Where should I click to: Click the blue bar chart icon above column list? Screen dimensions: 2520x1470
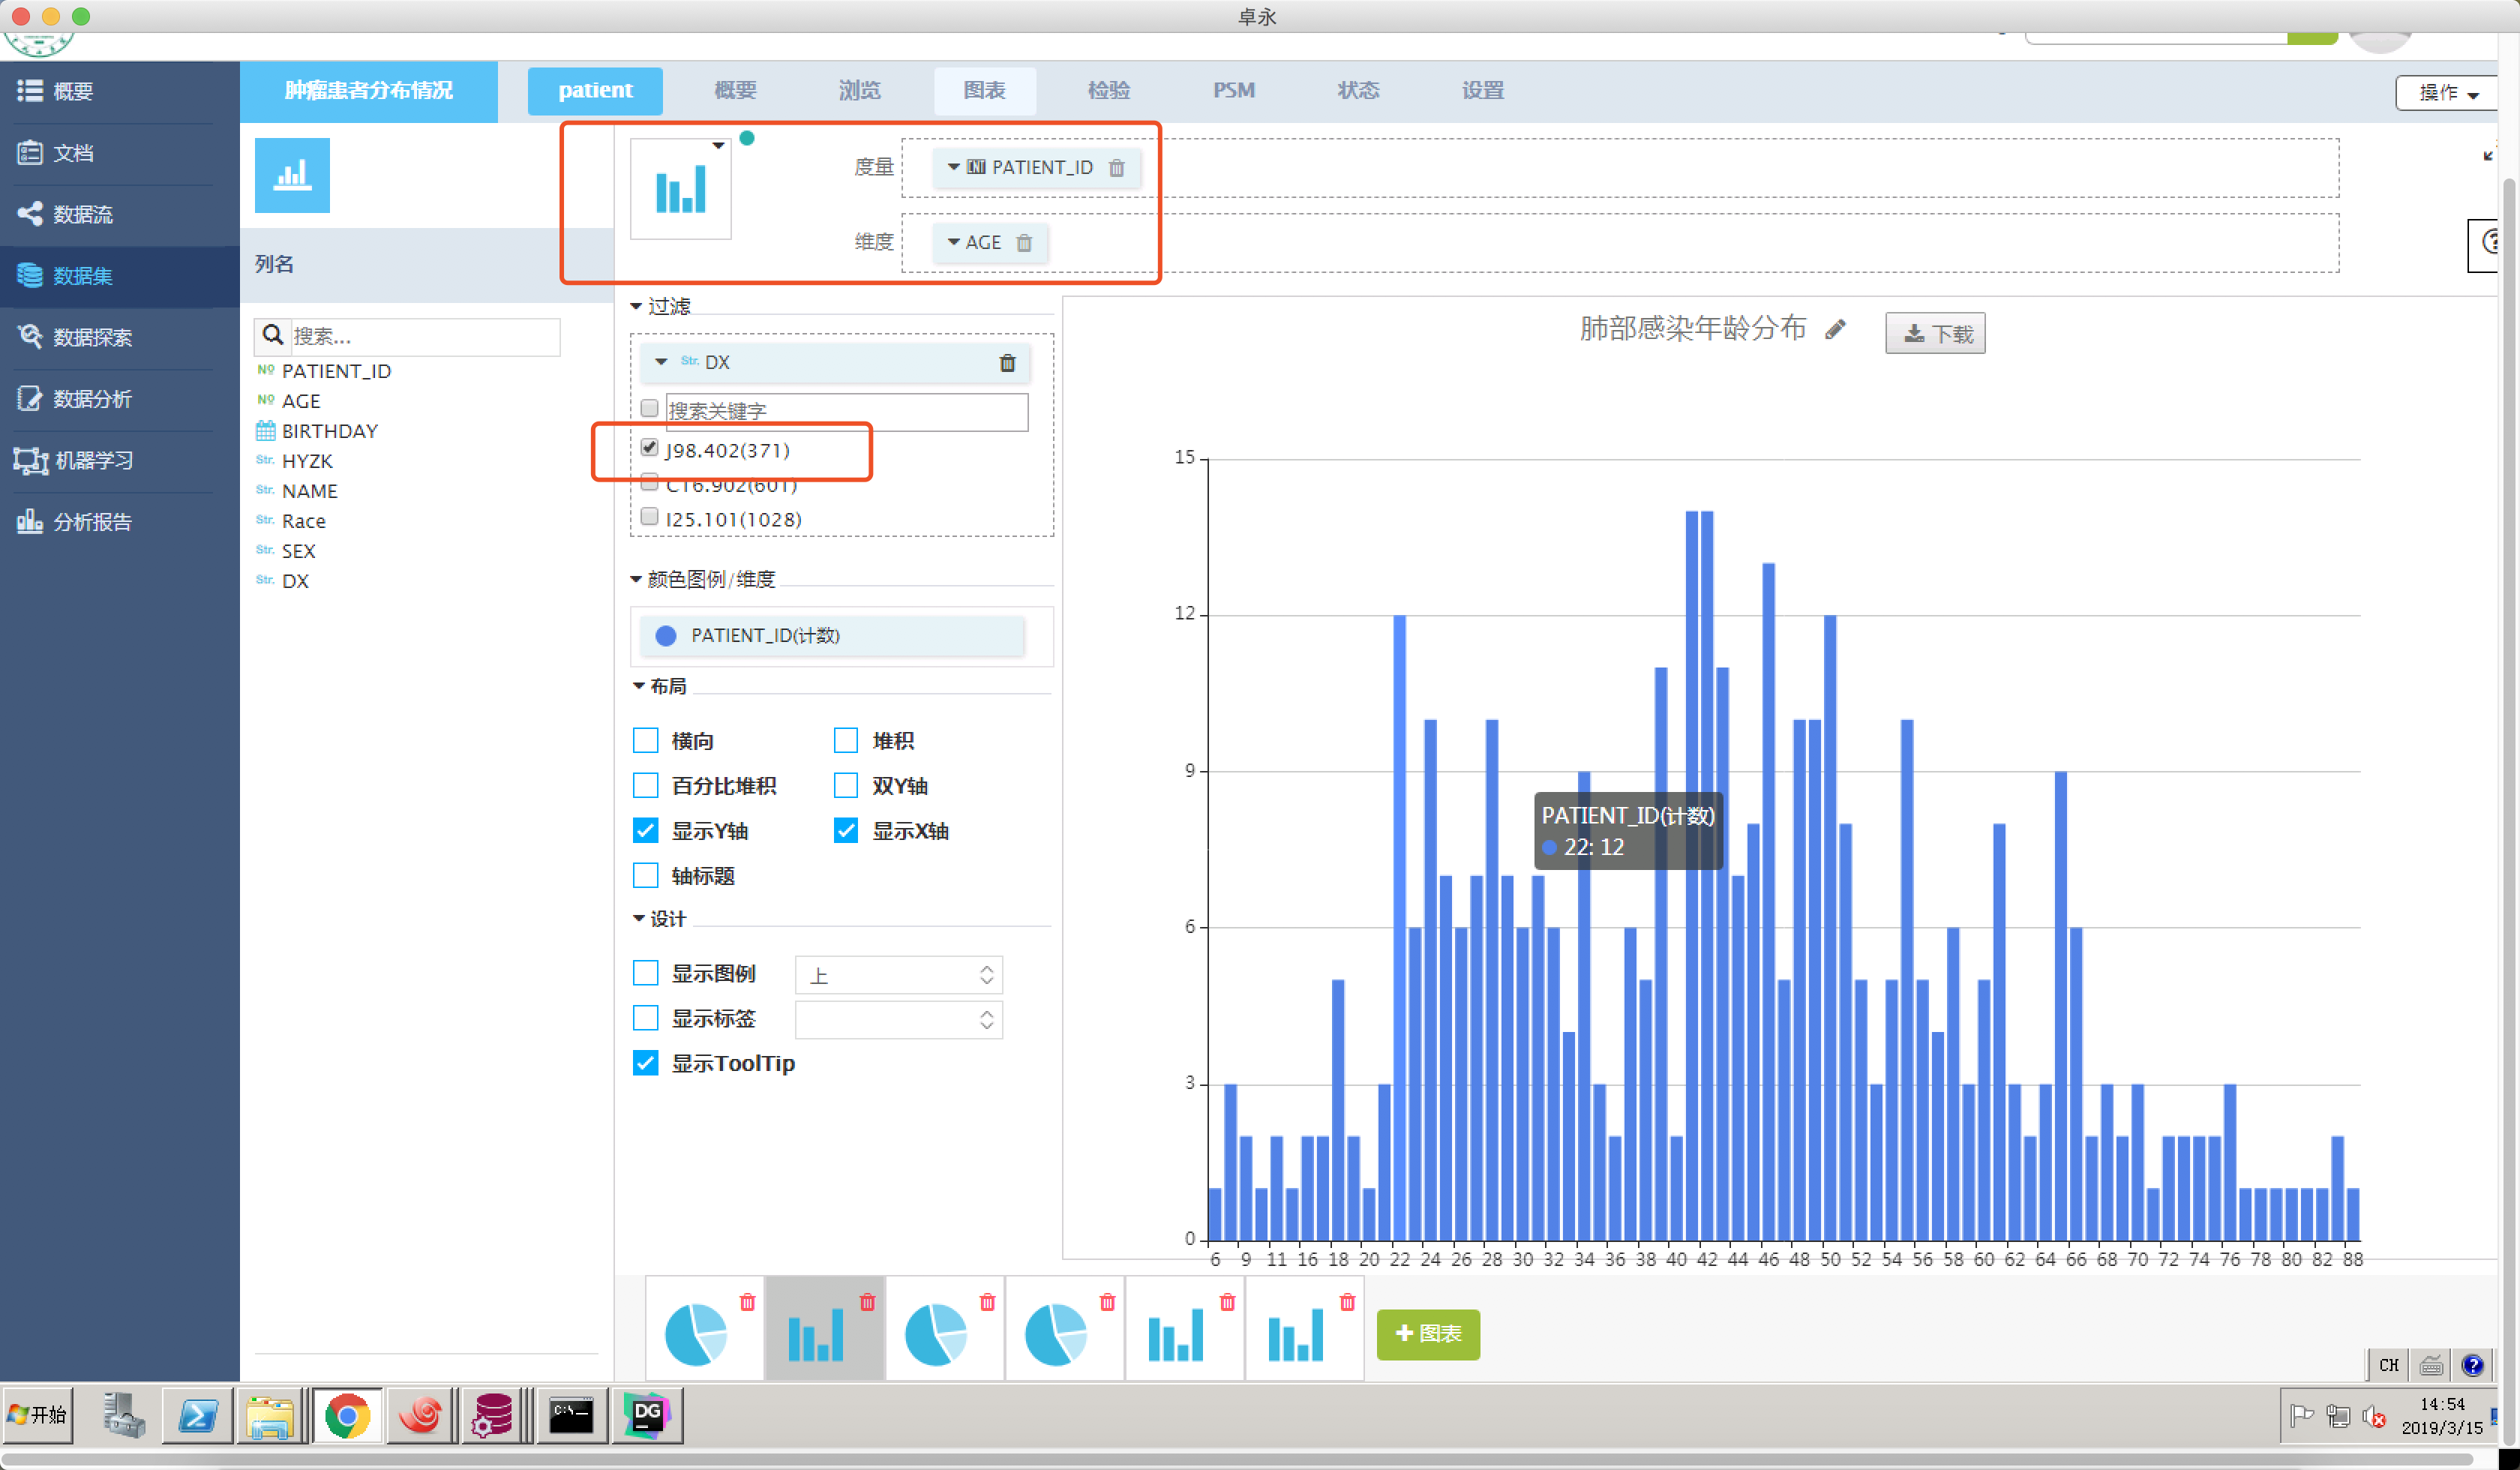click(292, 176)
